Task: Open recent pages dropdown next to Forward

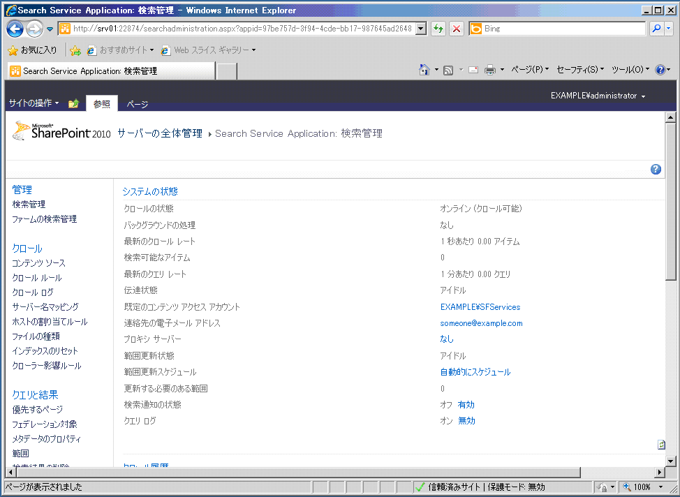Action: pyautogui.click(x=50, y=29)
